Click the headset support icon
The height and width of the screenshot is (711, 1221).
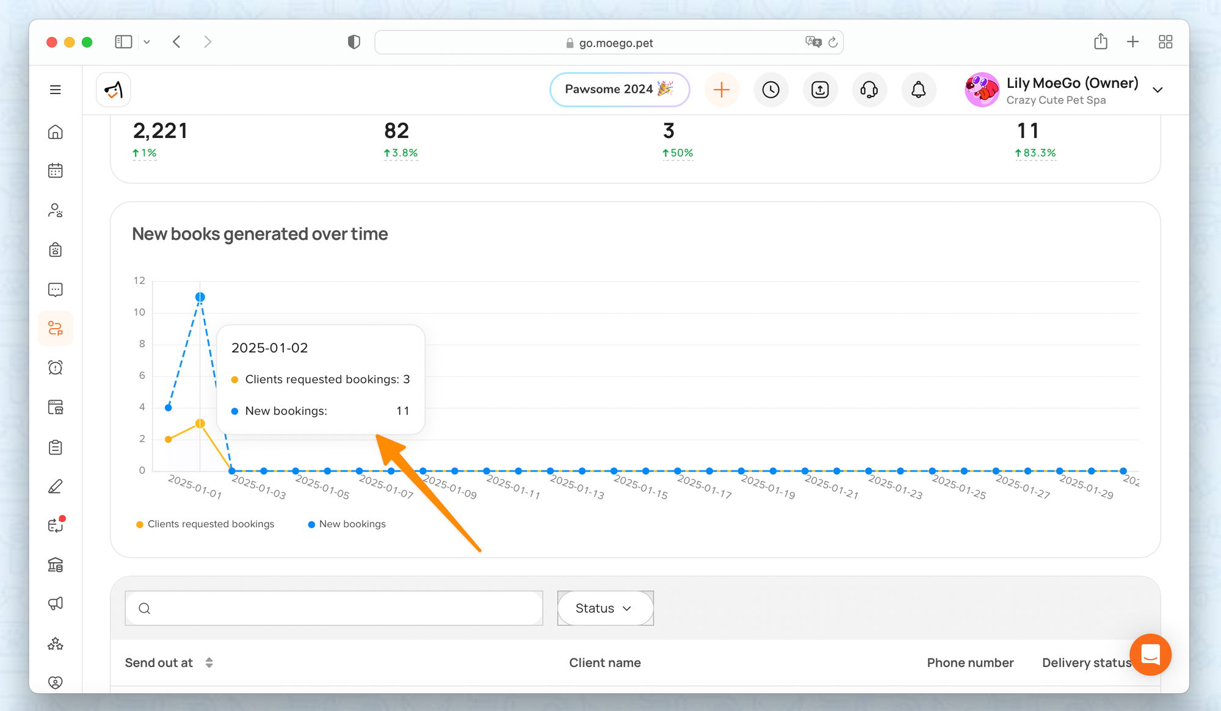coord(869,90)
